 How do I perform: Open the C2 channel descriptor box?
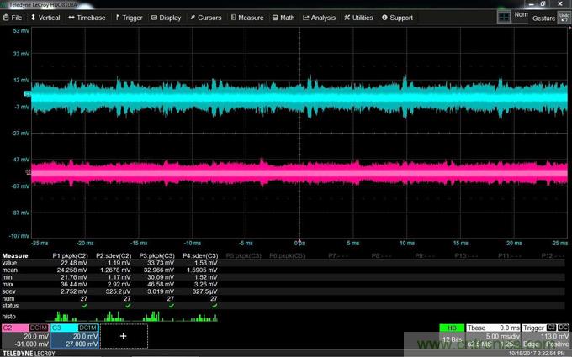click(26, 336)
